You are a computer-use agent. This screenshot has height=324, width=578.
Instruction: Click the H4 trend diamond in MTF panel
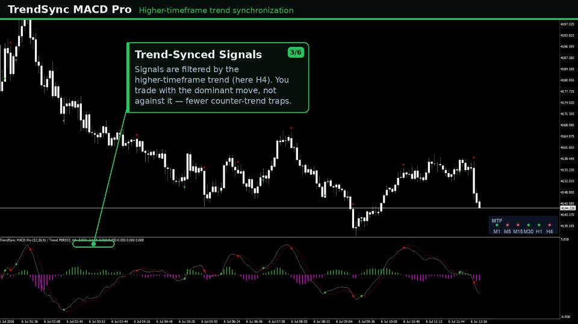(550, 225)
